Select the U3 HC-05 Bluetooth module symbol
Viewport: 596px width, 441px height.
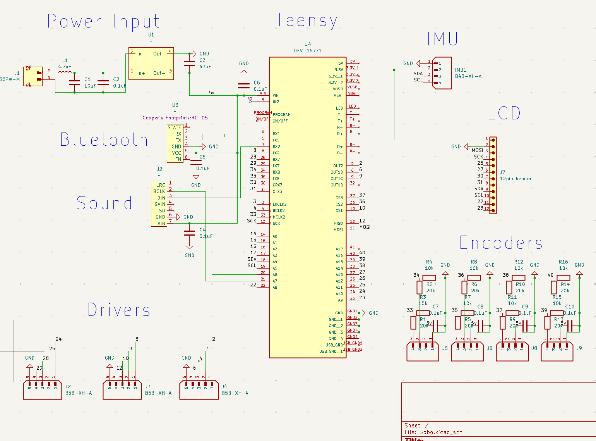point(175,143)
